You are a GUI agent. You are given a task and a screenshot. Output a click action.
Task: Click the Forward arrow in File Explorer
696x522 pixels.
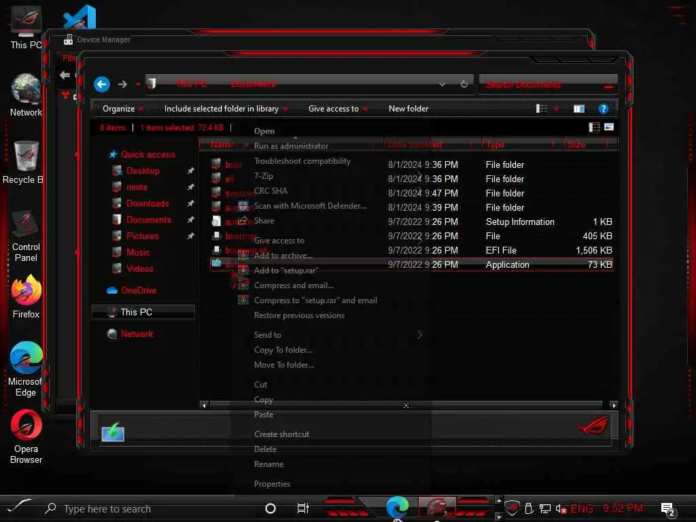[123, 84]
